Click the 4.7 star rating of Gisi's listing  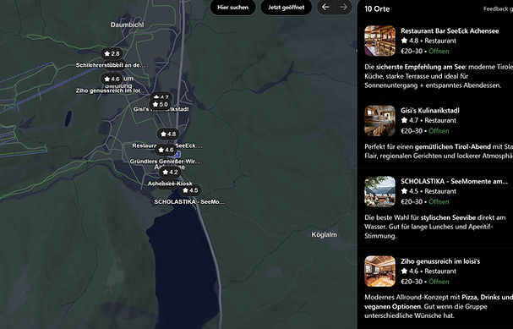[x=410, y=120]
